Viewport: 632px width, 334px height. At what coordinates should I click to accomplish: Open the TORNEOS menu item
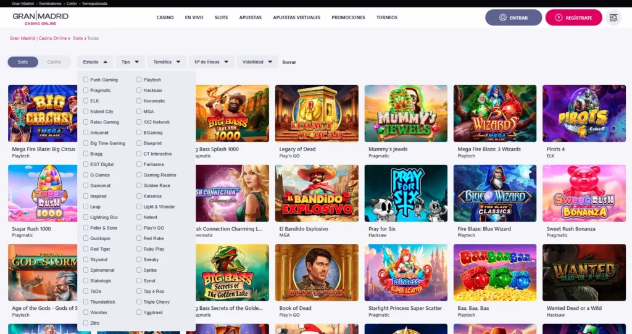[x=386, y=18]
